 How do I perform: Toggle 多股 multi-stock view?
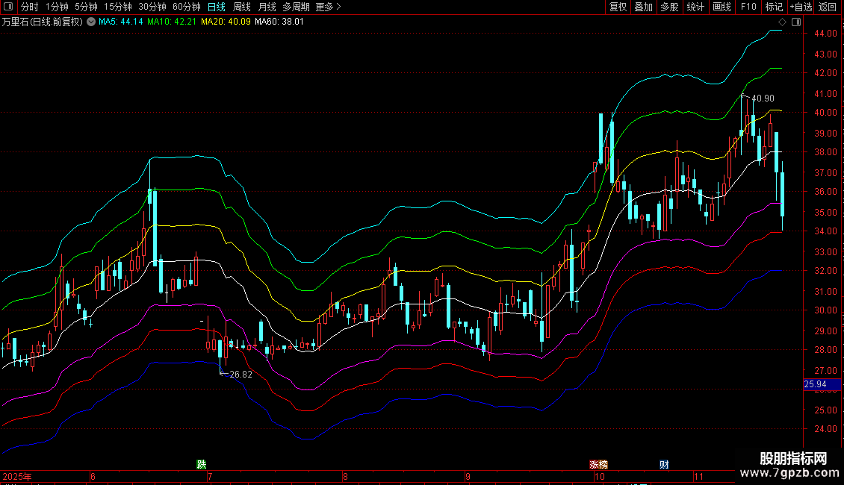click(x=669, y=7)
